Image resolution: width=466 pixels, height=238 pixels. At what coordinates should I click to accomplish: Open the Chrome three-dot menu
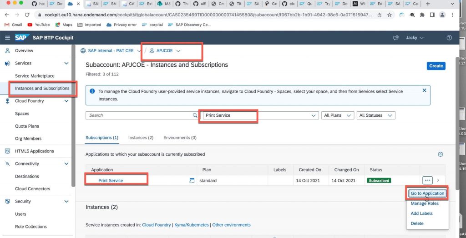[x=452, y=15]
